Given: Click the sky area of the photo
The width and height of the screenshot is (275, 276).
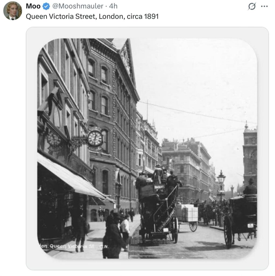Looking at the screenshot, I should click(193, 79).
